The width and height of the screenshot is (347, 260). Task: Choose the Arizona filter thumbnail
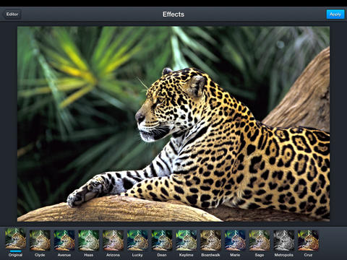[113, 240]
